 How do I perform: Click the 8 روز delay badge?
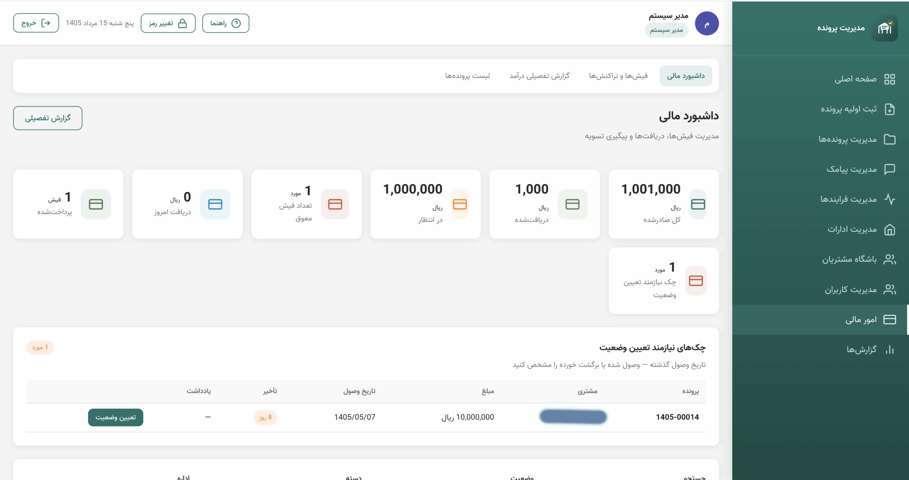tap(265, 417)
